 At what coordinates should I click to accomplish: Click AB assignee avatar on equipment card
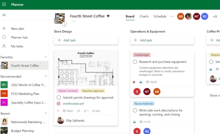[x=157, y=92]
